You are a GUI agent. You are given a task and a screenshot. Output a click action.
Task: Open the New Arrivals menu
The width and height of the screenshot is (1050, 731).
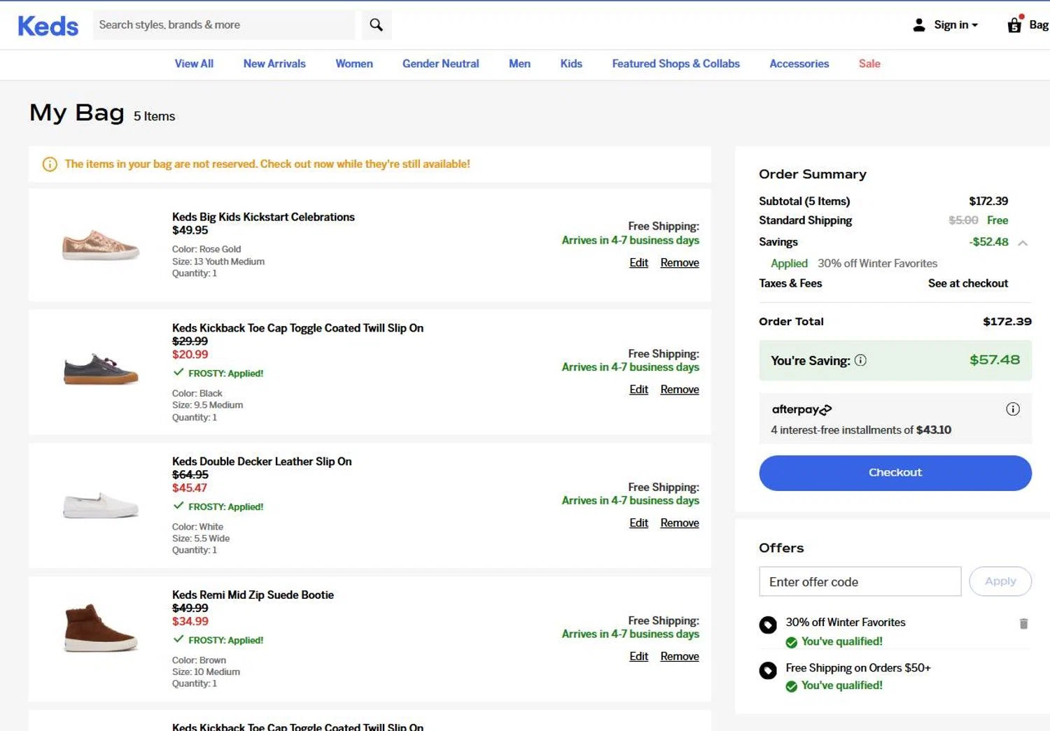pos(274,64)
